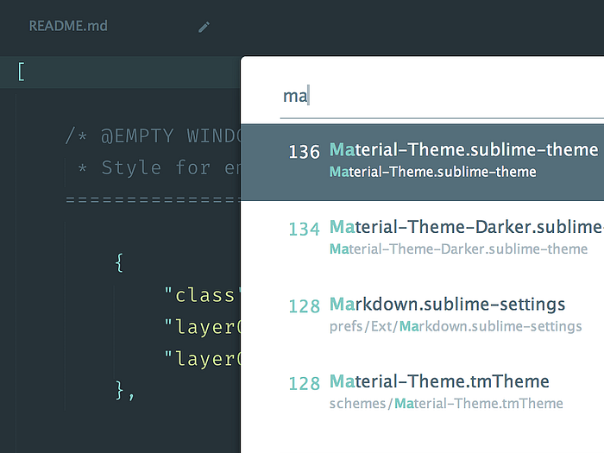Click the schemes/Material-Theme.tmTheme path text
The height and width of the screenshot is (453, 604).
tap(446, 403)
